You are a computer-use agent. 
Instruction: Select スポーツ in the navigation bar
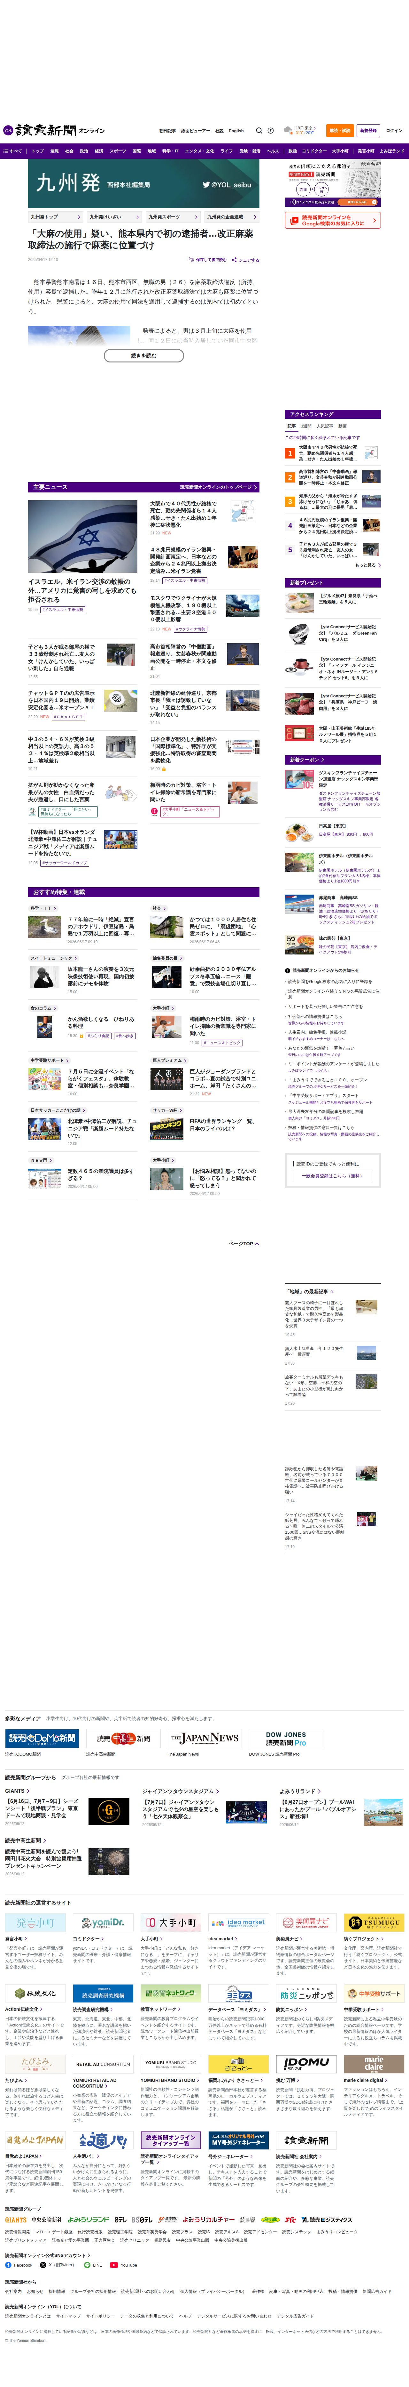pos(118,151)
